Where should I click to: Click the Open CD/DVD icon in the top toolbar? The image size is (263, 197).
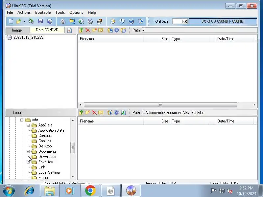[x=31, y=21]
